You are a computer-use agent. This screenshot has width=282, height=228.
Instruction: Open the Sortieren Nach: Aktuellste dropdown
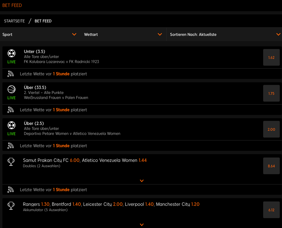(x=224, y=35)
